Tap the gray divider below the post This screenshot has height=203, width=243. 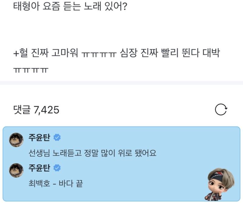click(122, 83)
